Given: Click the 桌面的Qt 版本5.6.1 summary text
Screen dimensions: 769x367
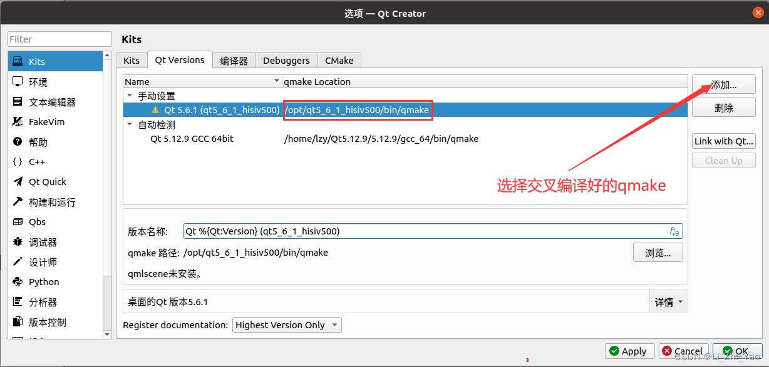Looking at the screenshot, I should pyautogui.click(x=168, y=302).
